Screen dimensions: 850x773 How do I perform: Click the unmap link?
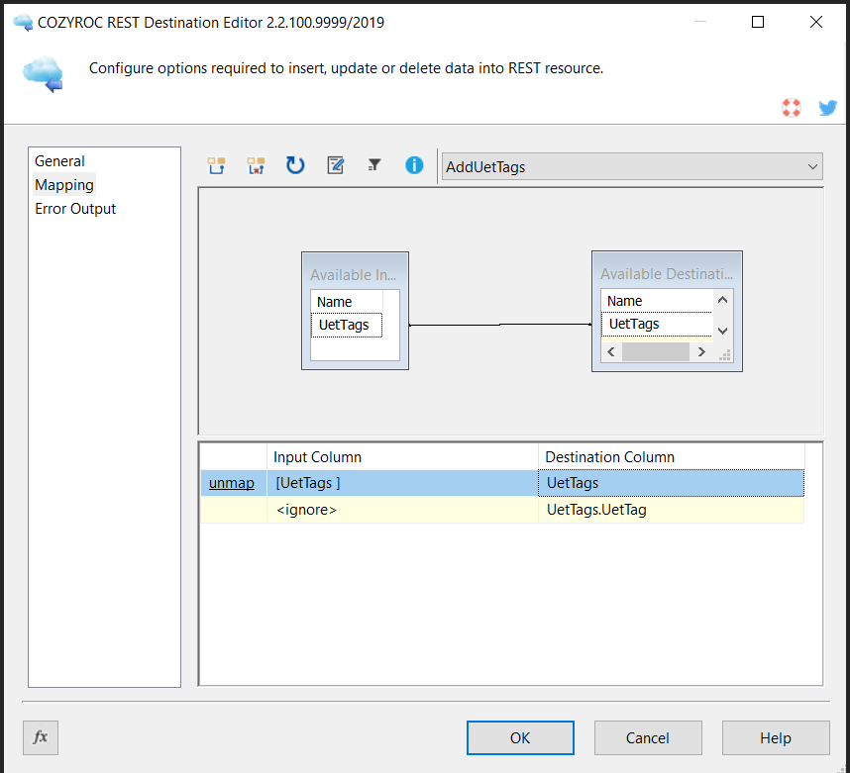pos(232,483)
